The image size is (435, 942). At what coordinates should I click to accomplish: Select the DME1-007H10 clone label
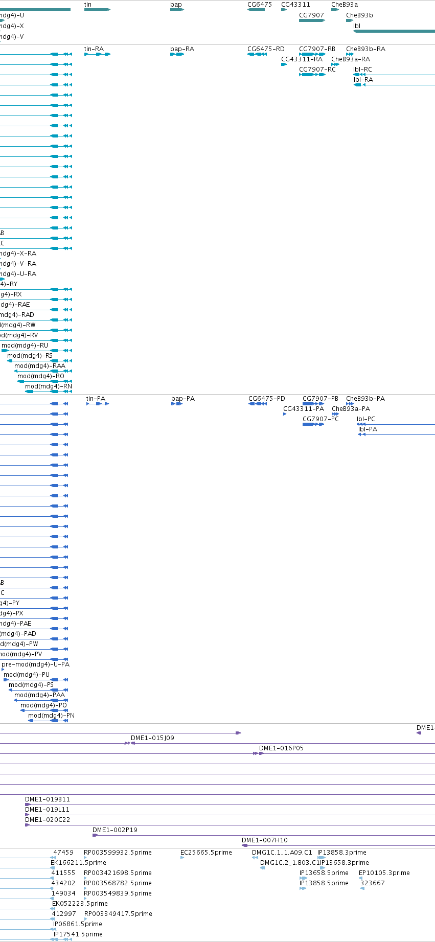click(x=265, y=840)
